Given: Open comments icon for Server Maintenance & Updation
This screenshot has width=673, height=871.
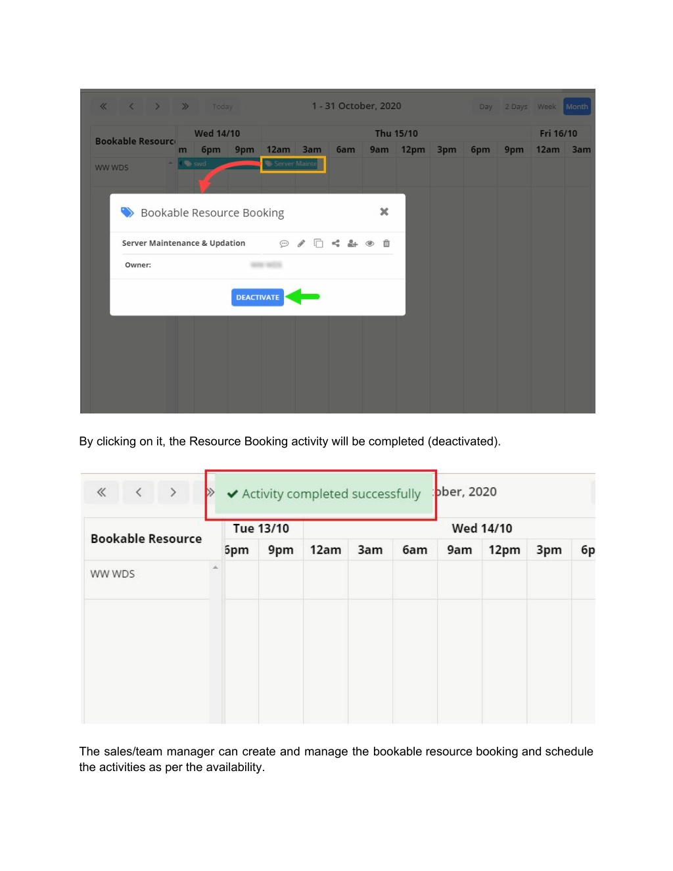Looking at the screenshot, I should coord(284,243).
